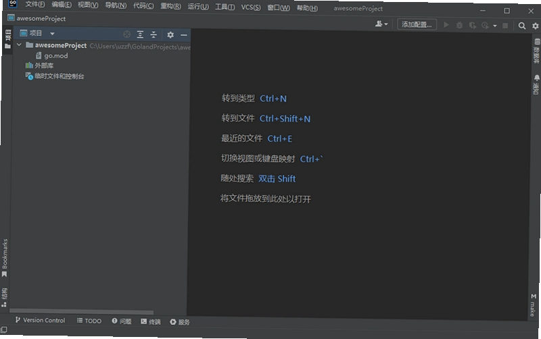Open the 视图(V) menu

point(88,5)
